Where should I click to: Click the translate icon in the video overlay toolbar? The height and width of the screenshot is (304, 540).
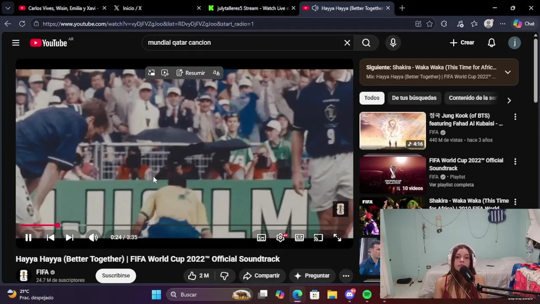tap(216, 73)
